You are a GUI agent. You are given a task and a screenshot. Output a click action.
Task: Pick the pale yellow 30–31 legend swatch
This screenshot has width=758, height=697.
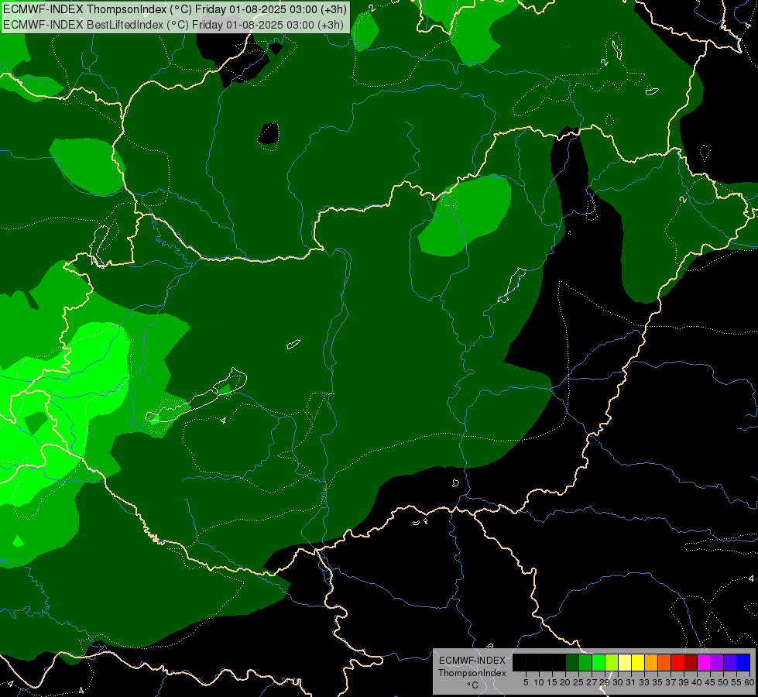point(625,662)
